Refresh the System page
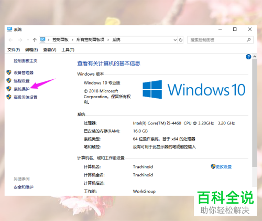The width and height of the screenshot is (262, 221). point(181,40)
